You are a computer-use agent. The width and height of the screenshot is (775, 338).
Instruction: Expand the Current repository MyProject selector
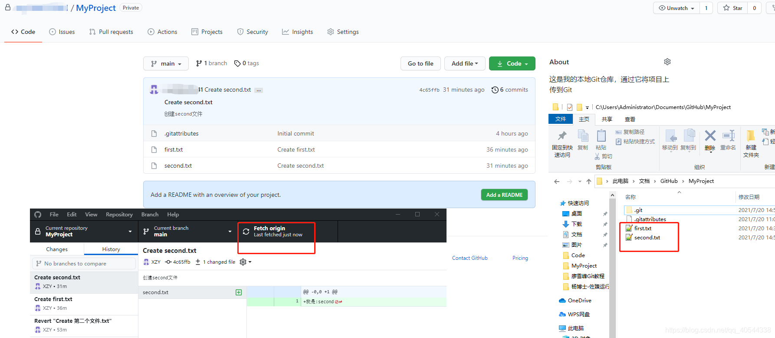(84, 232)
